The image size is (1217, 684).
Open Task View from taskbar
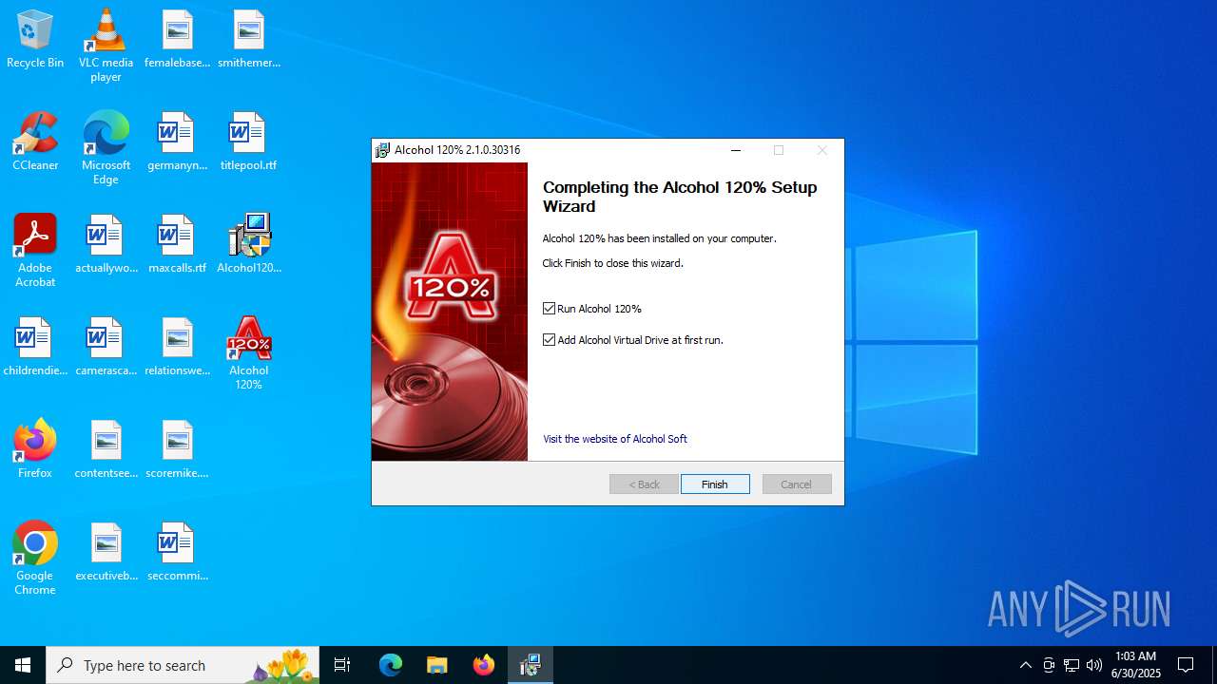point(342,665)
